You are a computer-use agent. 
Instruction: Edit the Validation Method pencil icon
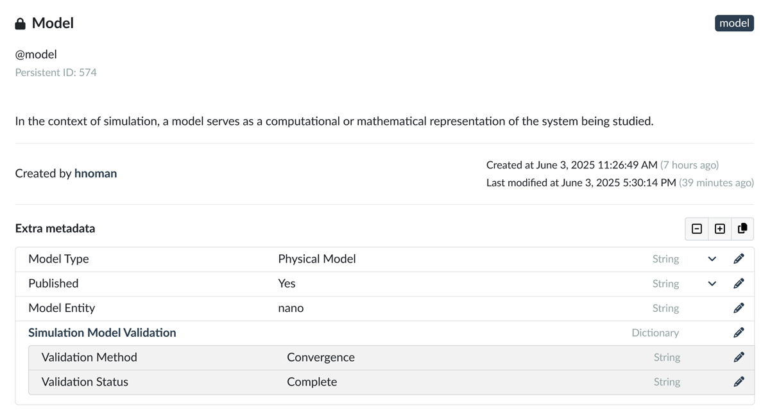pos(739,357)
